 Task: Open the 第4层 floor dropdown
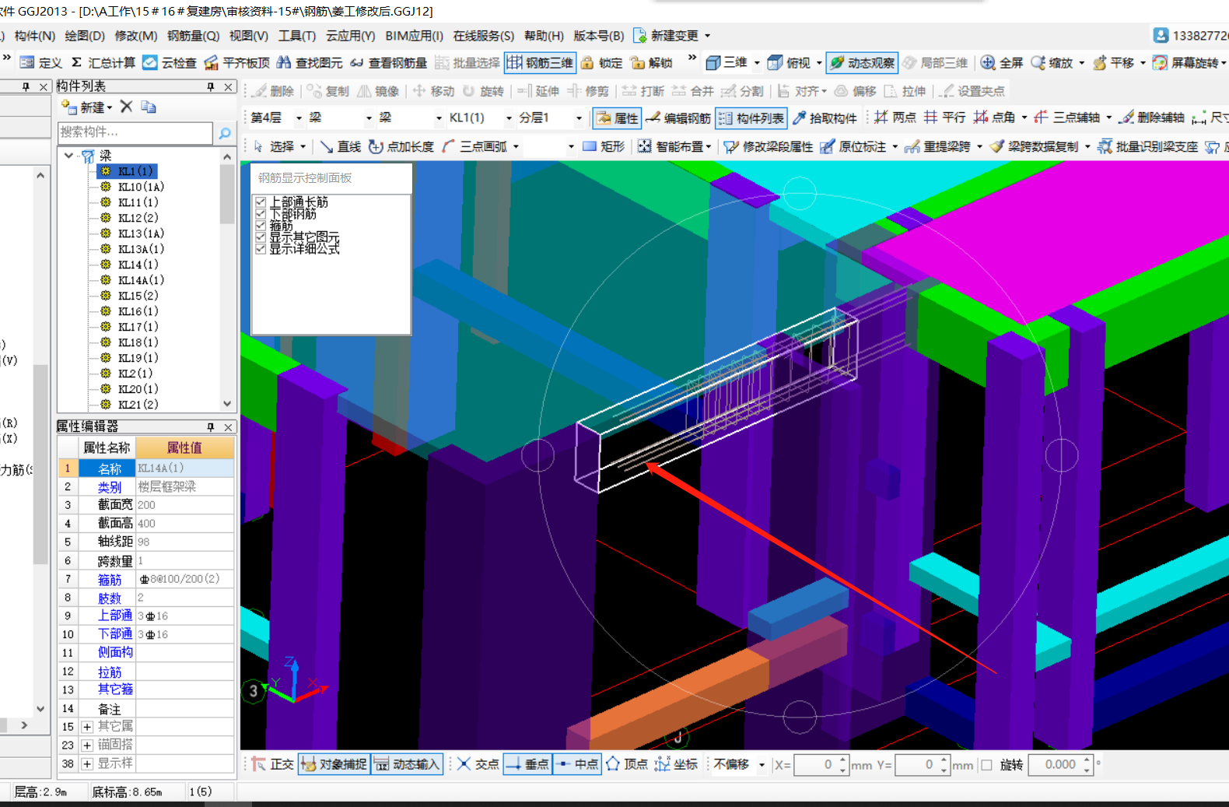[299, 118]
